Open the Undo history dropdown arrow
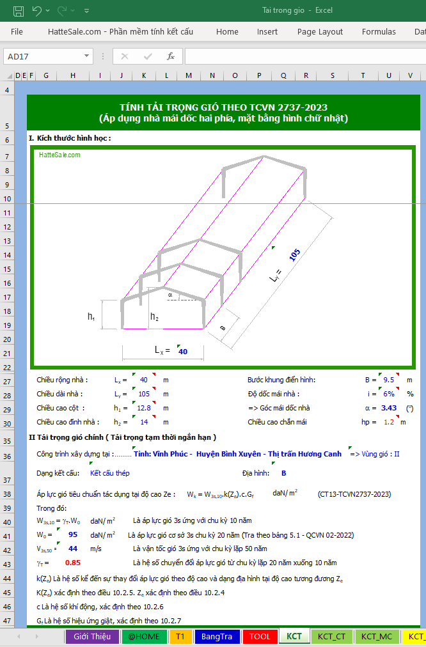 pyautogui.click(x=48, y=11)
